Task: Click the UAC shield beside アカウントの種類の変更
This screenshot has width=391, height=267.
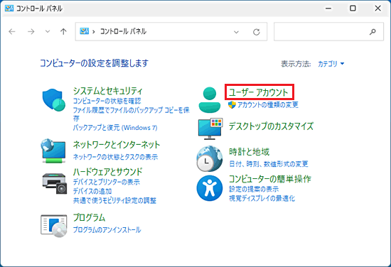Action: click(232, 105)
